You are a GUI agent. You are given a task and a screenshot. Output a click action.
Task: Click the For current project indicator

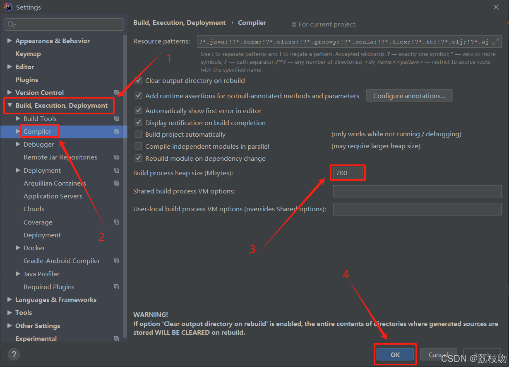(324, 24)
